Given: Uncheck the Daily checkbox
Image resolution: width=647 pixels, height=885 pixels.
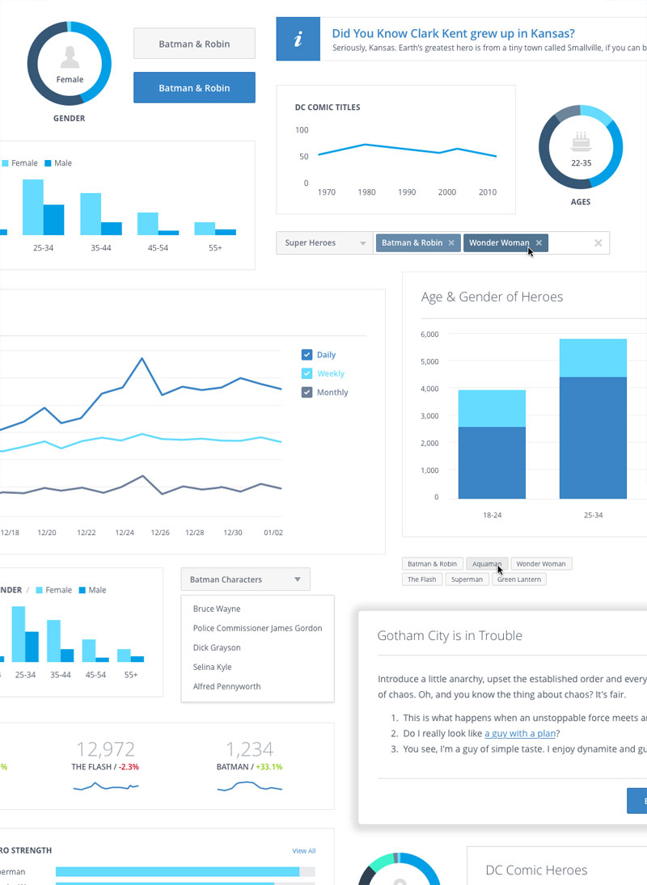Looking at the screenshot, I should [307, 355].
